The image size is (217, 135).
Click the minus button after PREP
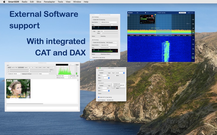[x=53, y=67]
